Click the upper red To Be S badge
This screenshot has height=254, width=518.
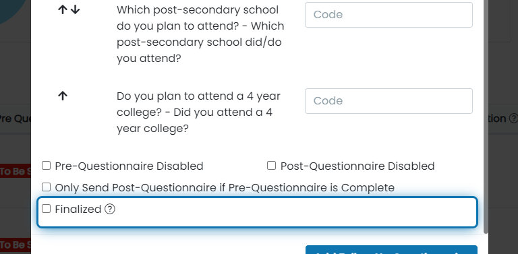tap(16, 172)
